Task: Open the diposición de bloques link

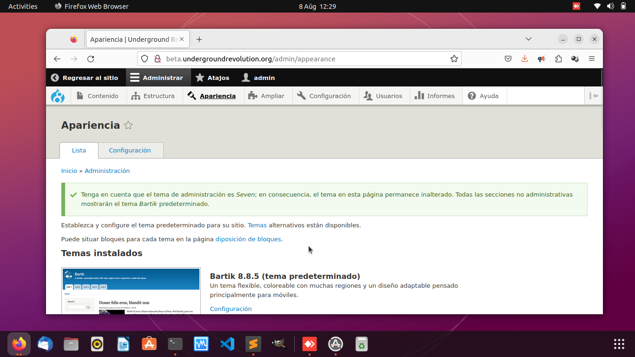Action: (248, 239)
